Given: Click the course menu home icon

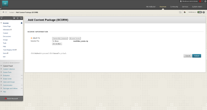Looking at the screenshot, I should point(22,23).
